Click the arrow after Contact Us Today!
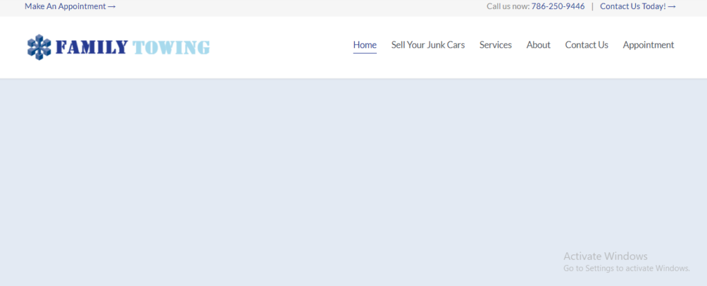This screenshot has height=286, width=707. click(x=672, y=7)
